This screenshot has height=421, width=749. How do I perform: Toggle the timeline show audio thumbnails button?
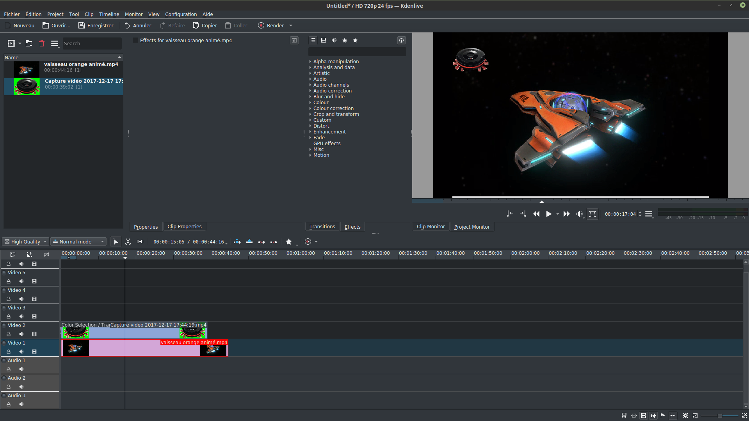[653, 416]
